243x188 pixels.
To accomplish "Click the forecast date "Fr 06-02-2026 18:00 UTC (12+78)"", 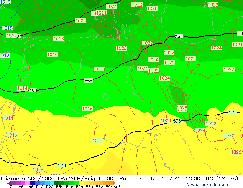I will 189,179.
